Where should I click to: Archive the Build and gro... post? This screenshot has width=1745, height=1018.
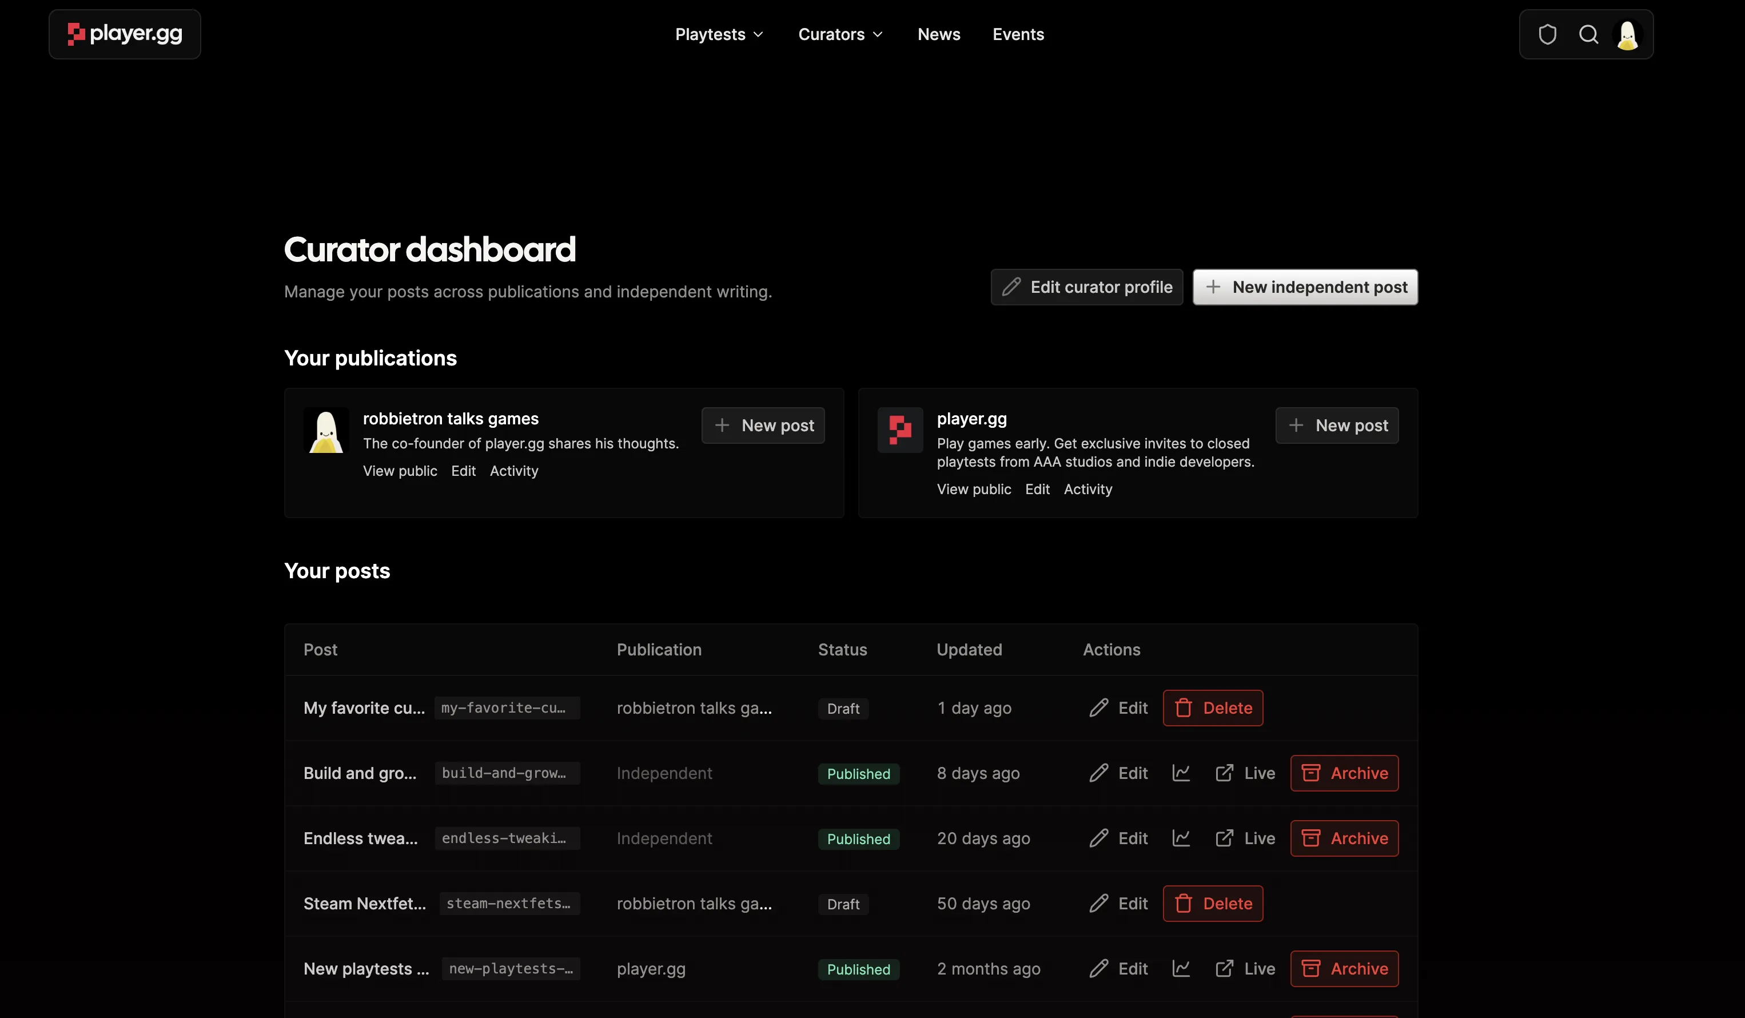(1345, 773)
